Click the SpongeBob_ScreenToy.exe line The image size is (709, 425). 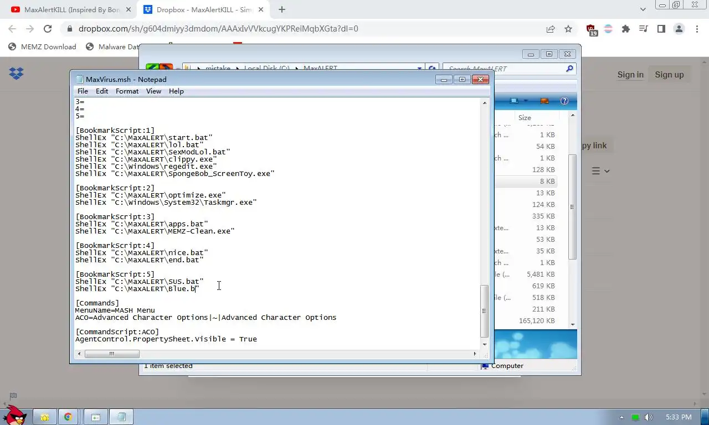click(175, 174)
